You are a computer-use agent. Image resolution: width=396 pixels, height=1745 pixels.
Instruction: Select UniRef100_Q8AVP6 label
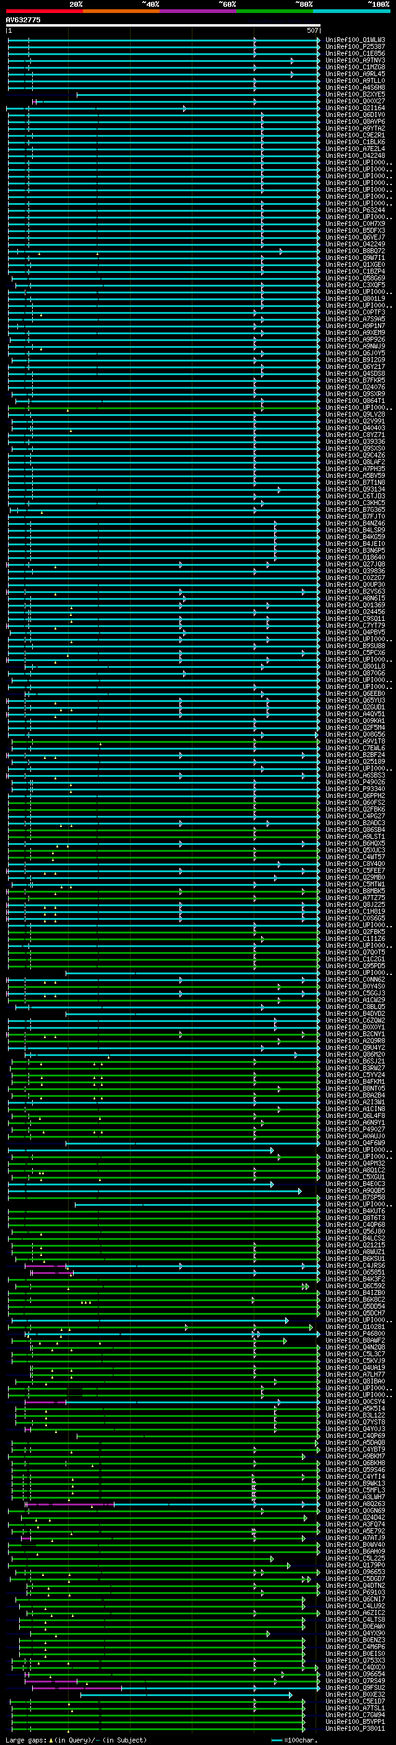click(x=355, y=121)
